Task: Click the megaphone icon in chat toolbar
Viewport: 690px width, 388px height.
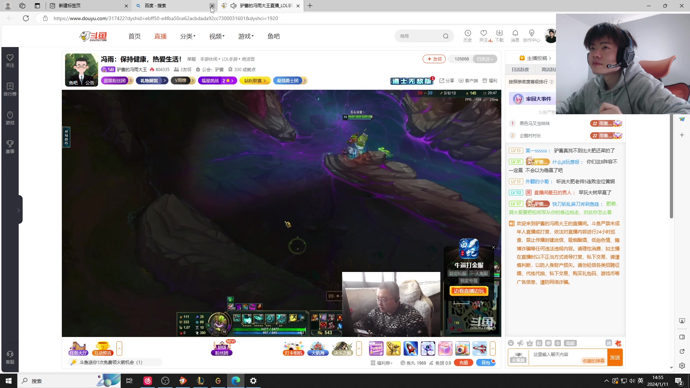Action: (x=520, y=343)
